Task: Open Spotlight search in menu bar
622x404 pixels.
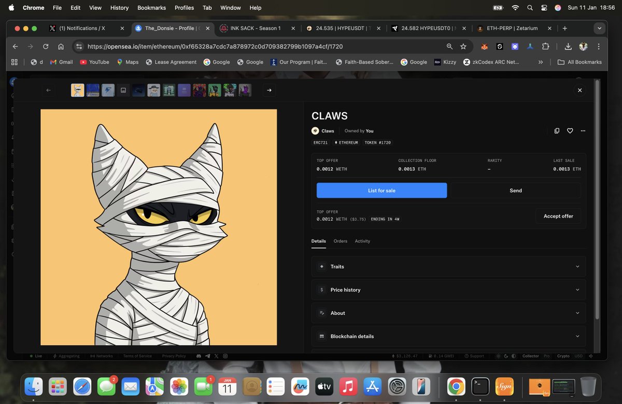Action: (x=530, y=8)
